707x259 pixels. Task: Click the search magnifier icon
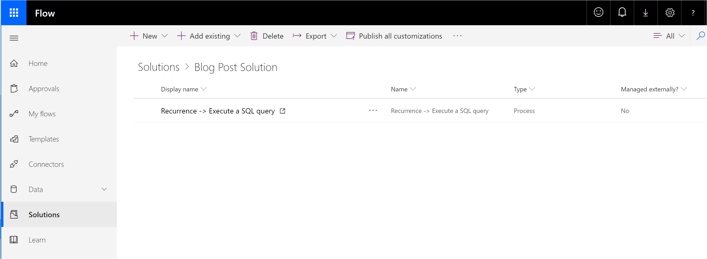coord(700,36)
